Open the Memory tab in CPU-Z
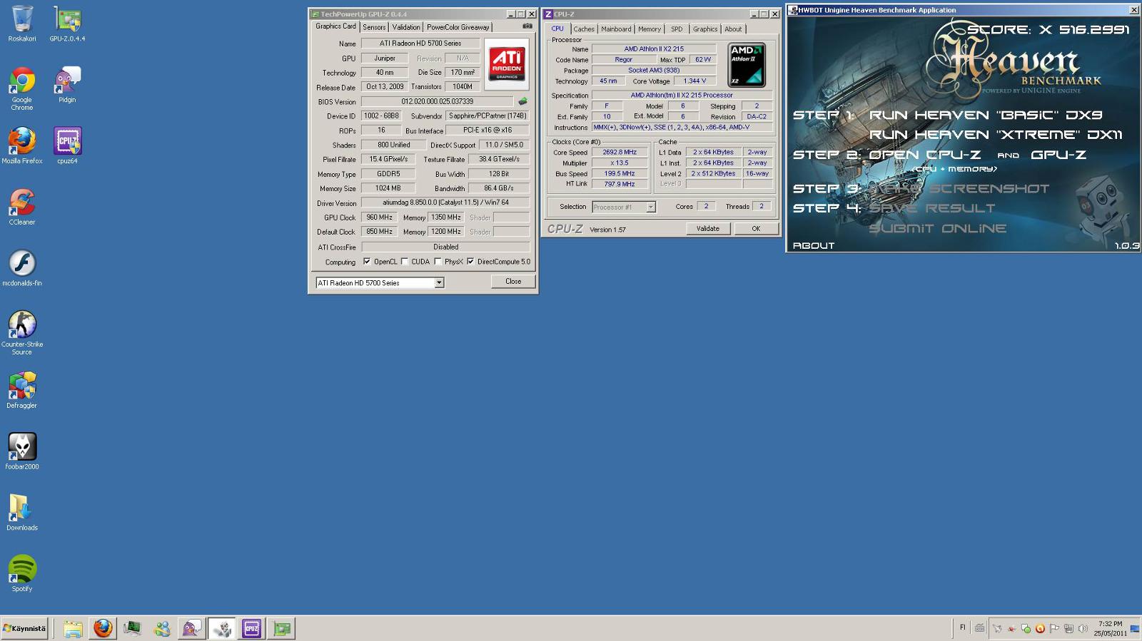Screen dimensions: 1142x641 (650, 29)
